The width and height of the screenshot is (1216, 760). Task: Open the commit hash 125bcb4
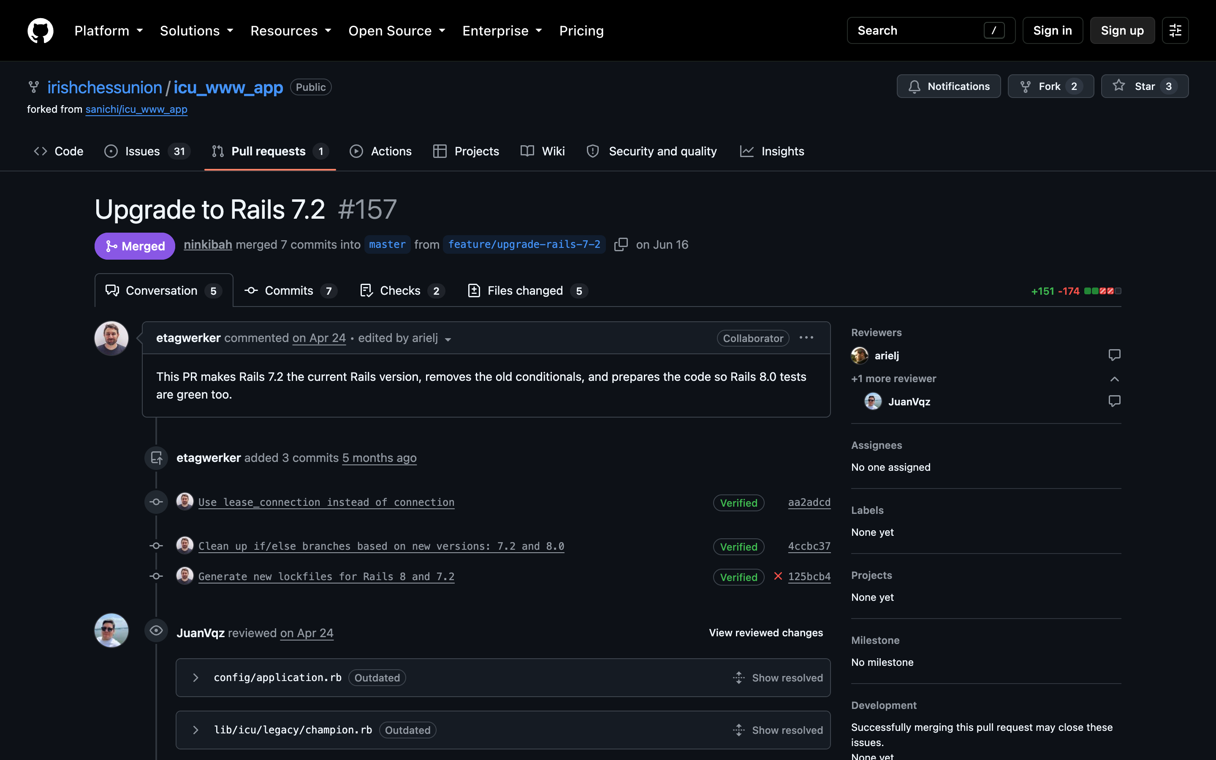[x=809, y=576]
